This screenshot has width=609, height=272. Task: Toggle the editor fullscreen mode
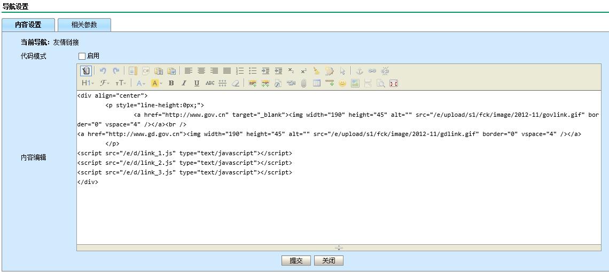click(x=393, y=83)
